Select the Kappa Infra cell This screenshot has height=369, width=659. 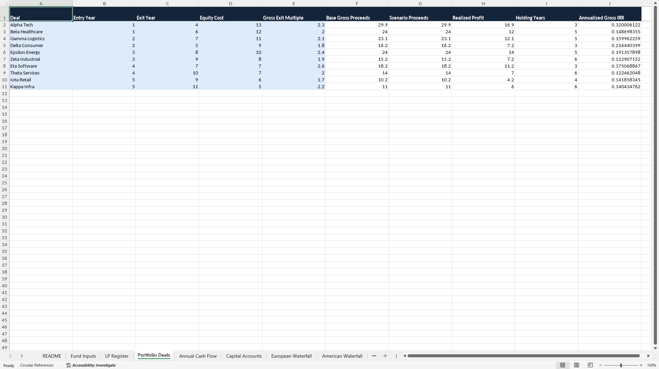click(x=41, y=87)
